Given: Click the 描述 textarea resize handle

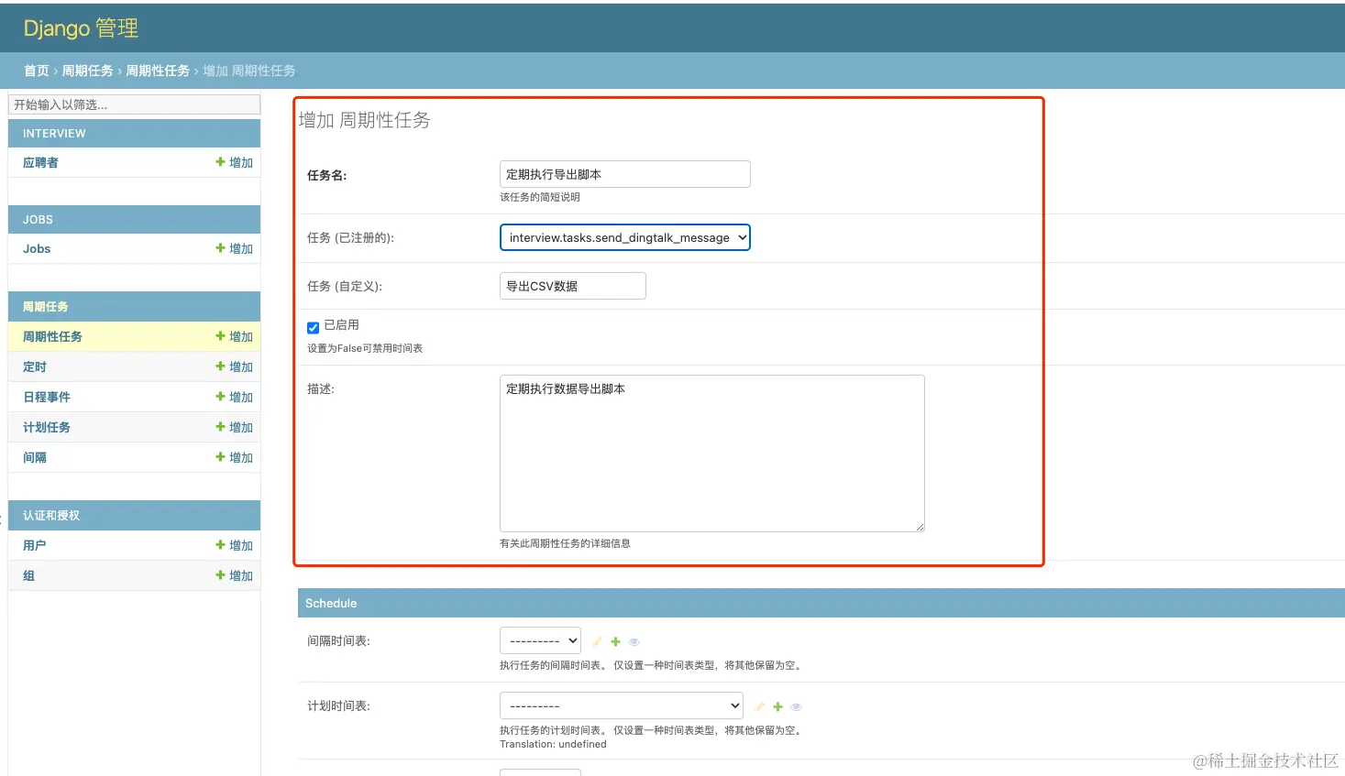Looking at the screenshot, I should pyautogui.click(x=919, y=526).
